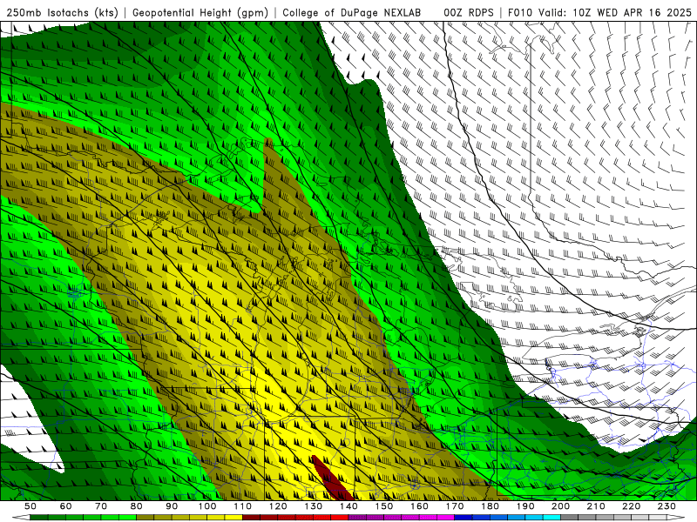Click the dark red jet streak maximum on the map
The width and height of the screenshot is (697, 522).
[x=332, y=478]
